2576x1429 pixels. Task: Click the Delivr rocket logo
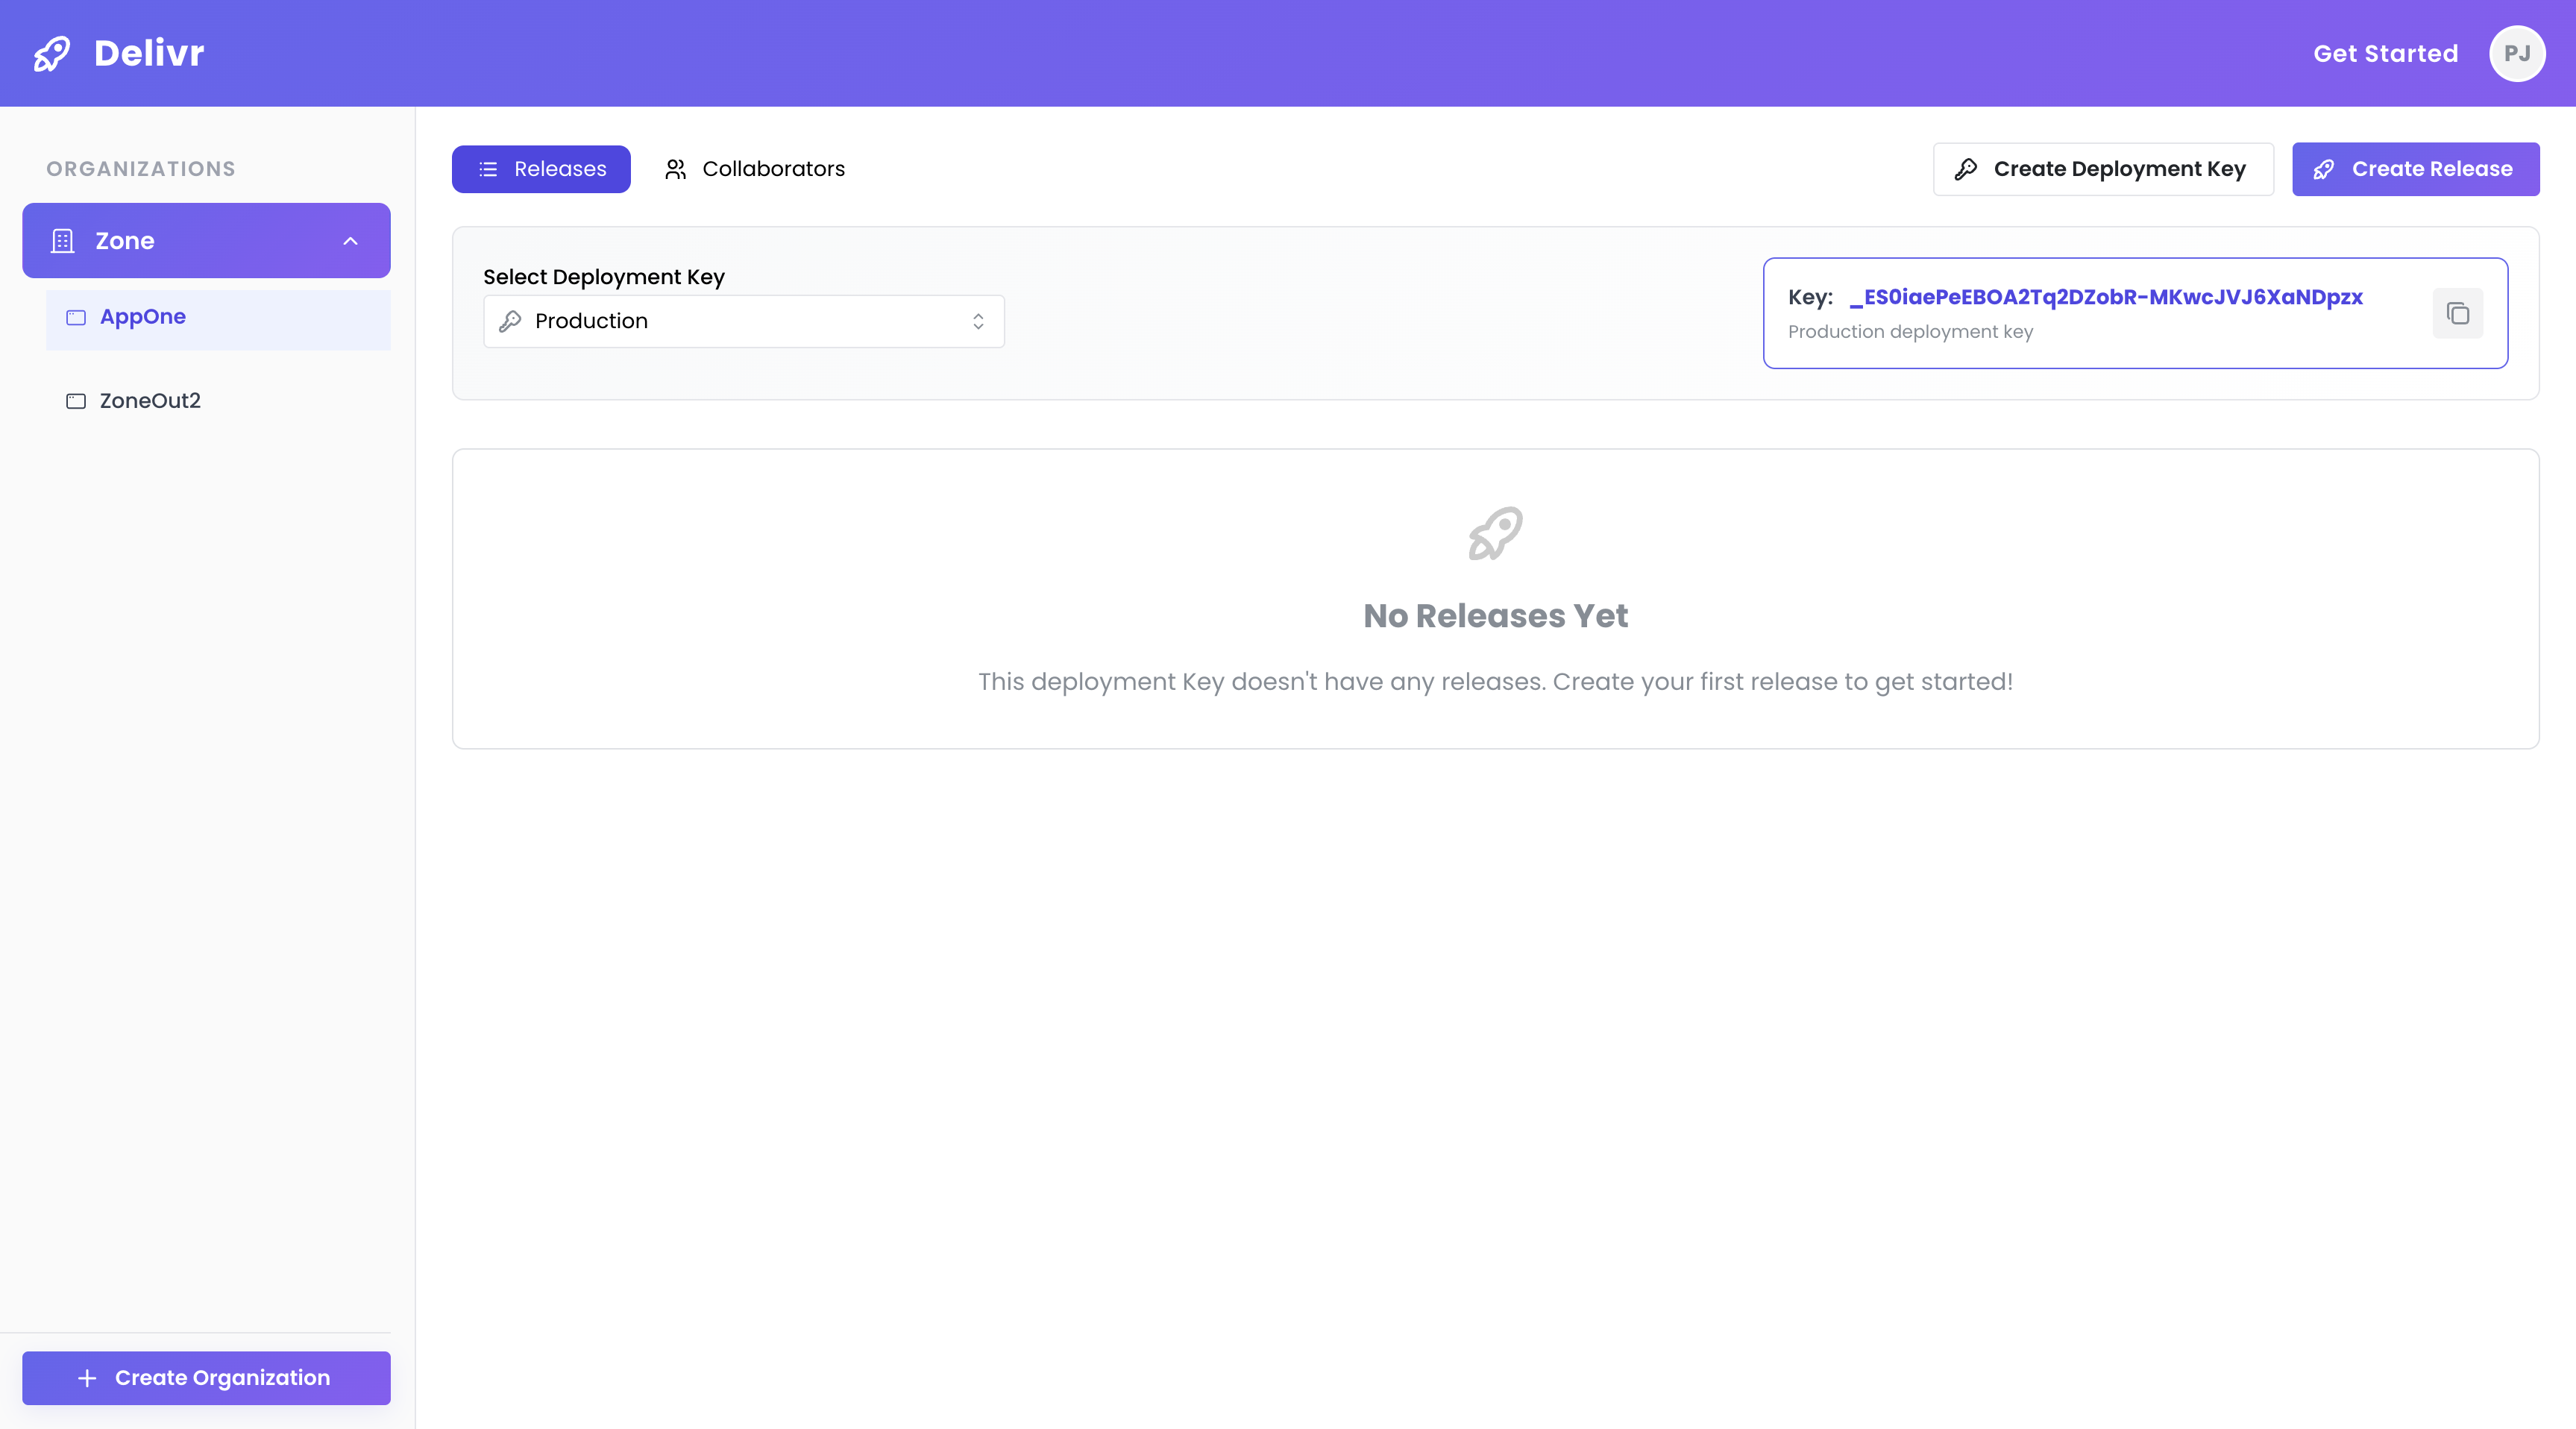[x=52, y=53]
